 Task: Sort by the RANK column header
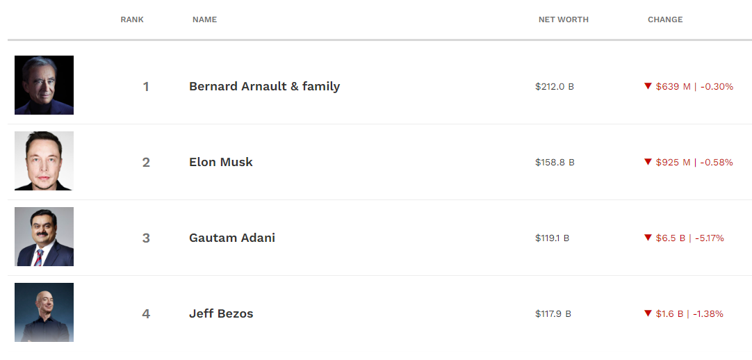(132, 19)
